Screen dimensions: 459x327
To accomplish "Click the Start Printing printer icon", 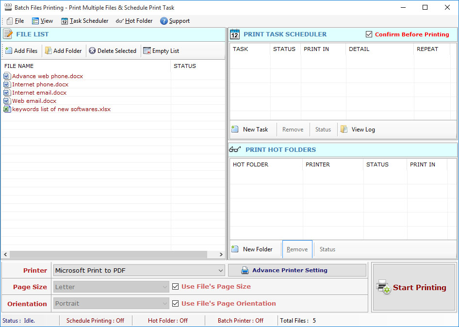I will click(x=383, y=287).
